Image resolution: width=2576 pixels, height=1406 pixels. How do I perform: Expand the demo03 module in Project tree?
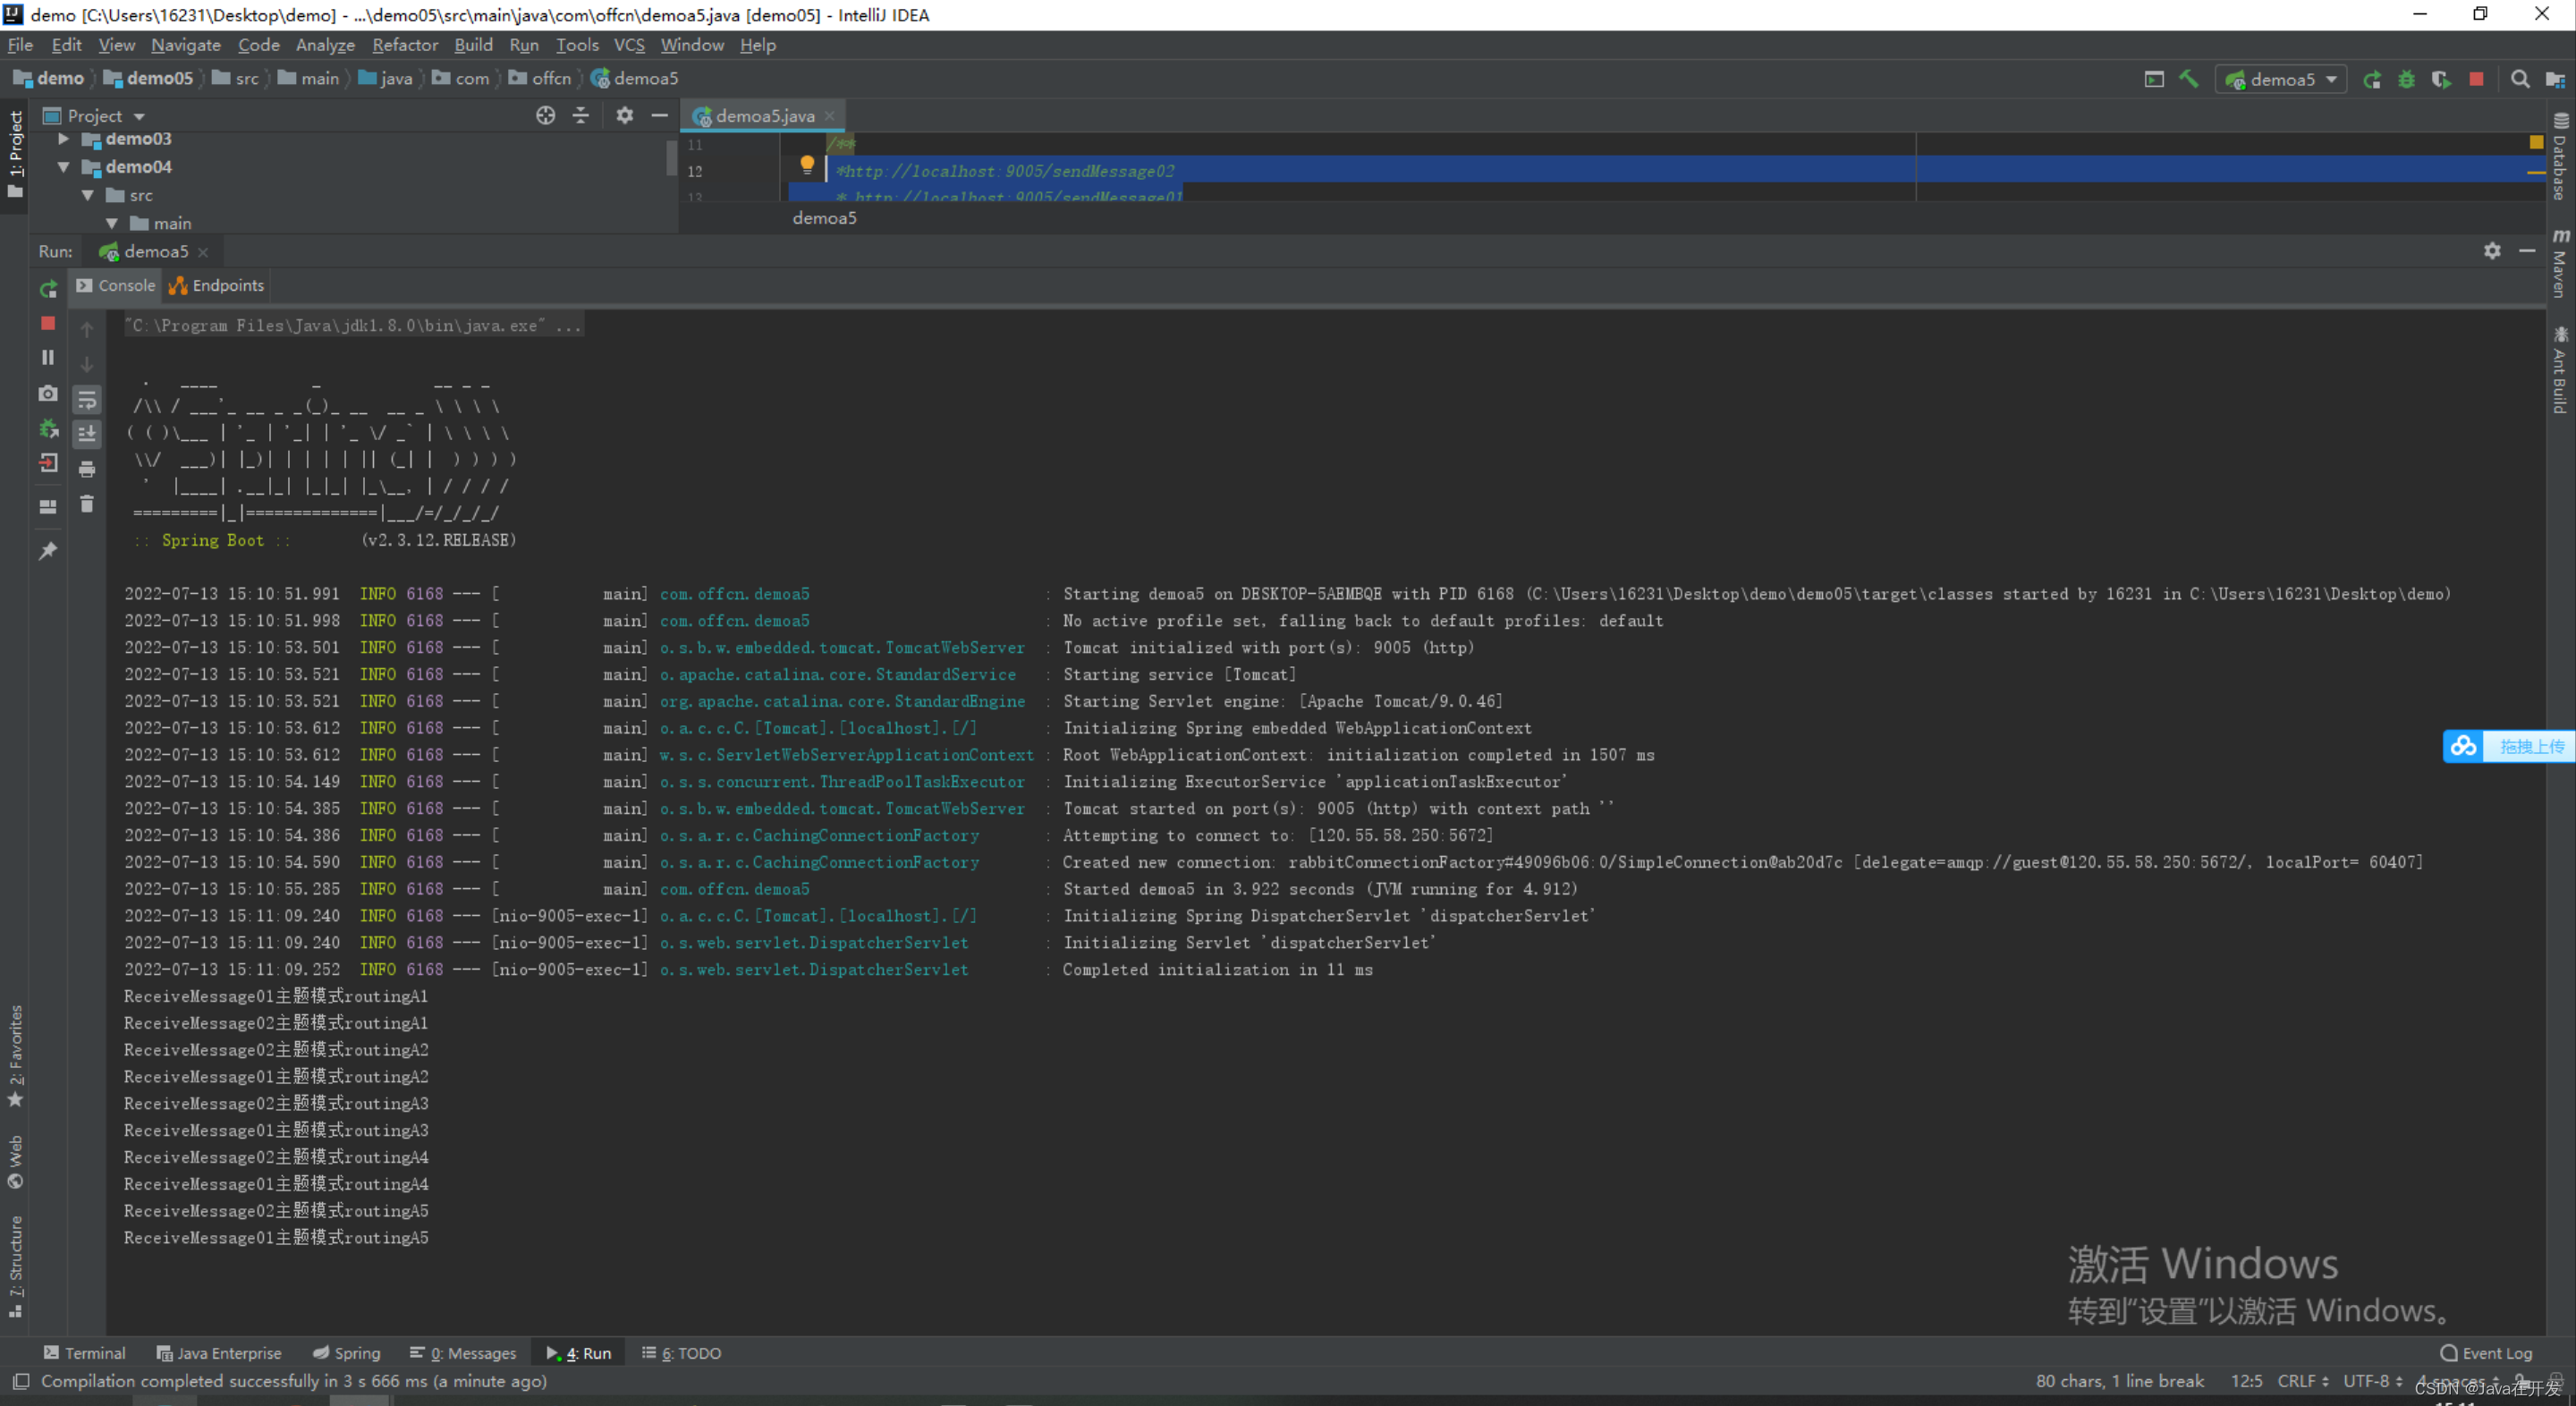(64, 139)
